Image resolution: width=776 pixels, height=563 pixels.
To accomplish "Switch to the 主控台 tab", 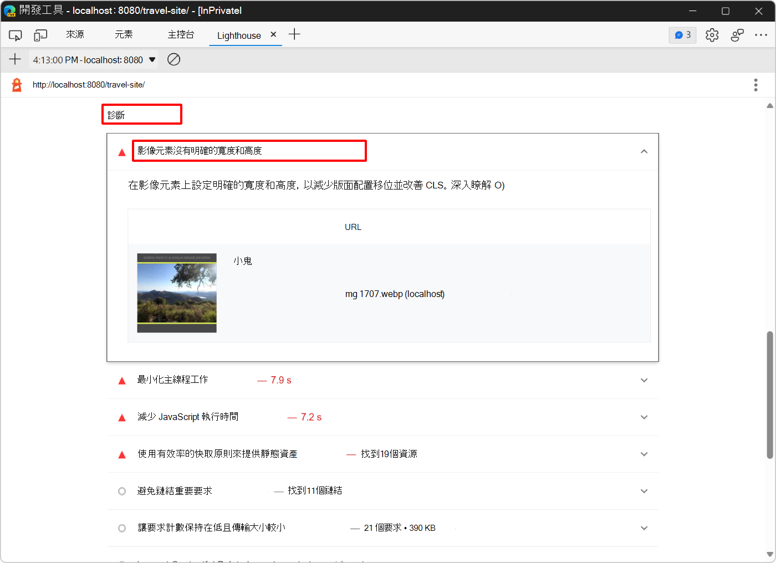I will 181,34.
